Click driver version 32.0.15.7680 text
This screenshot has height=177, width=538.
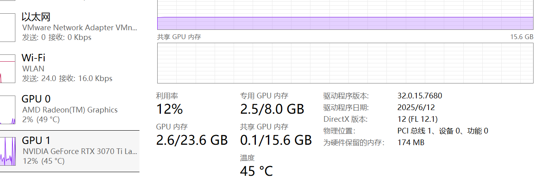[420, 96]
